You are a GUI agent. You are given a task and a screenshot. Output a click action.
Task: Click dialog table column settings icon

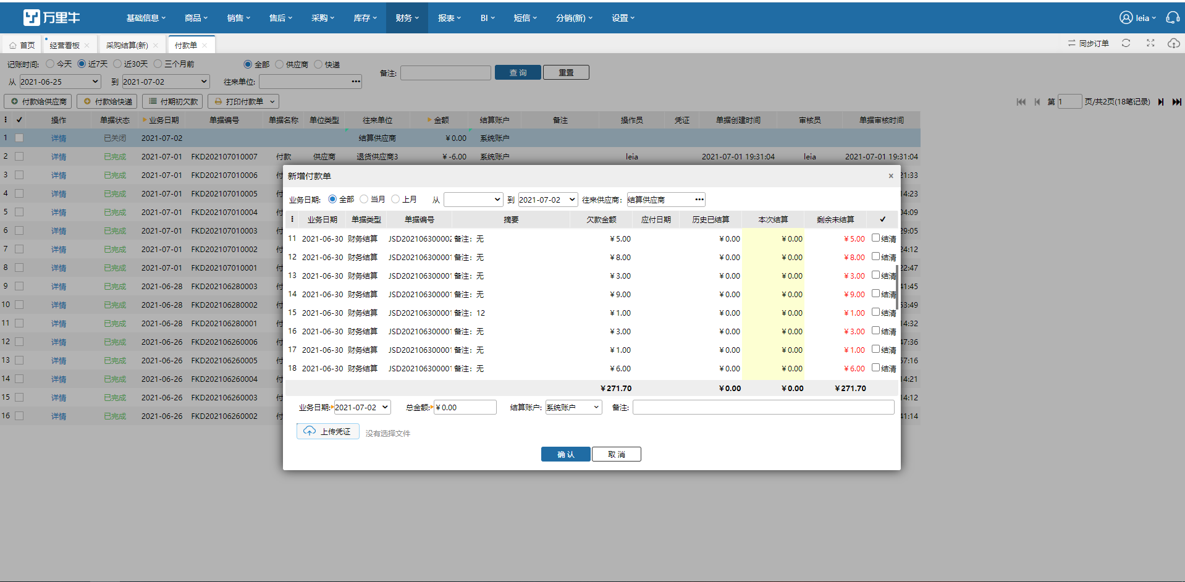pos(292,219)
